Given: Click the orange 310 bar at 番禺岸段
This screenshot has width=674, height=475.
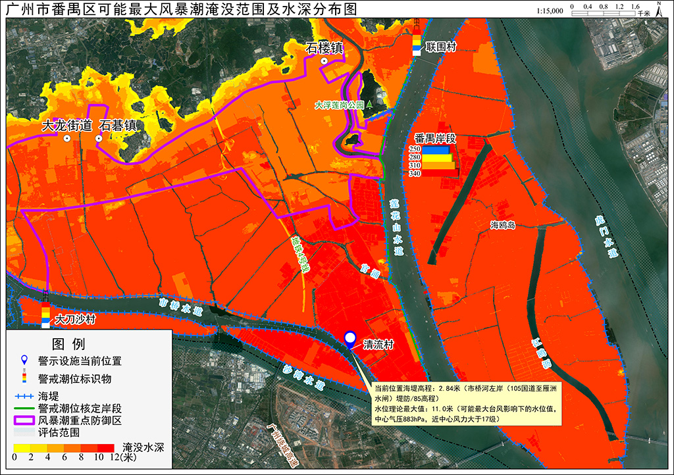Looking at the screenshot, I should pyautogui.click(x=438, y=165).
